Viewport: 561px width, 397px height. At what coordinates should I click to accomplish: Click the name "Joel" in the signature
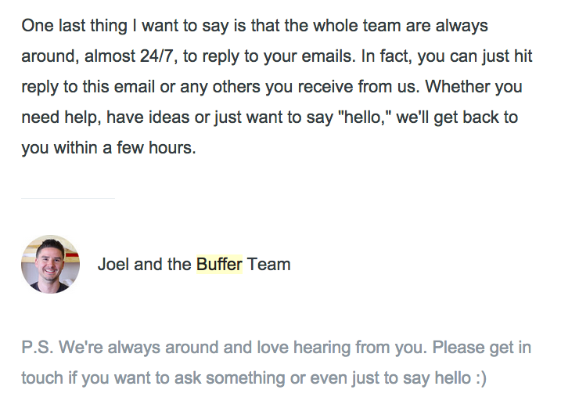(x=113, y=265)
